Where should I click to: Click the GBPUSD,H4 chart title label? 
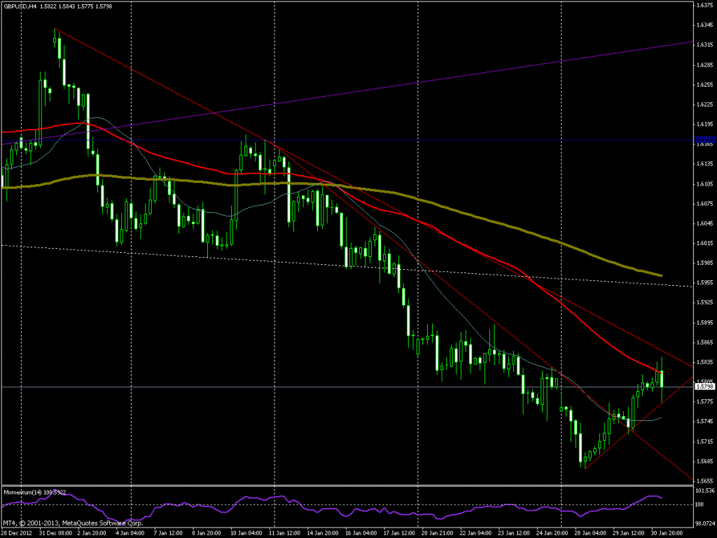tap(22, 6)
